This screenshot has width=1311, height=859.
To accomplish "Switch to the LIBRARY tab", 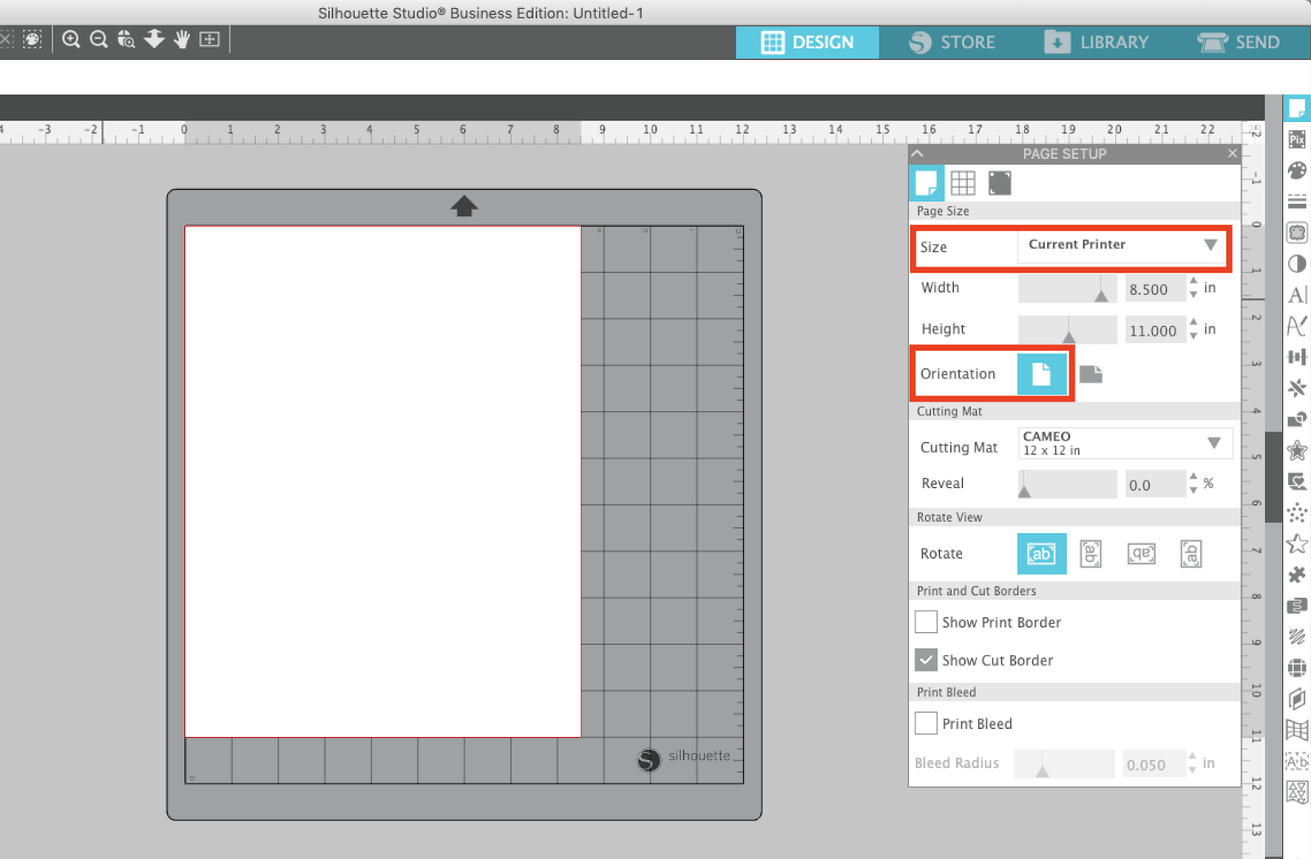I will coord(1097,43).
